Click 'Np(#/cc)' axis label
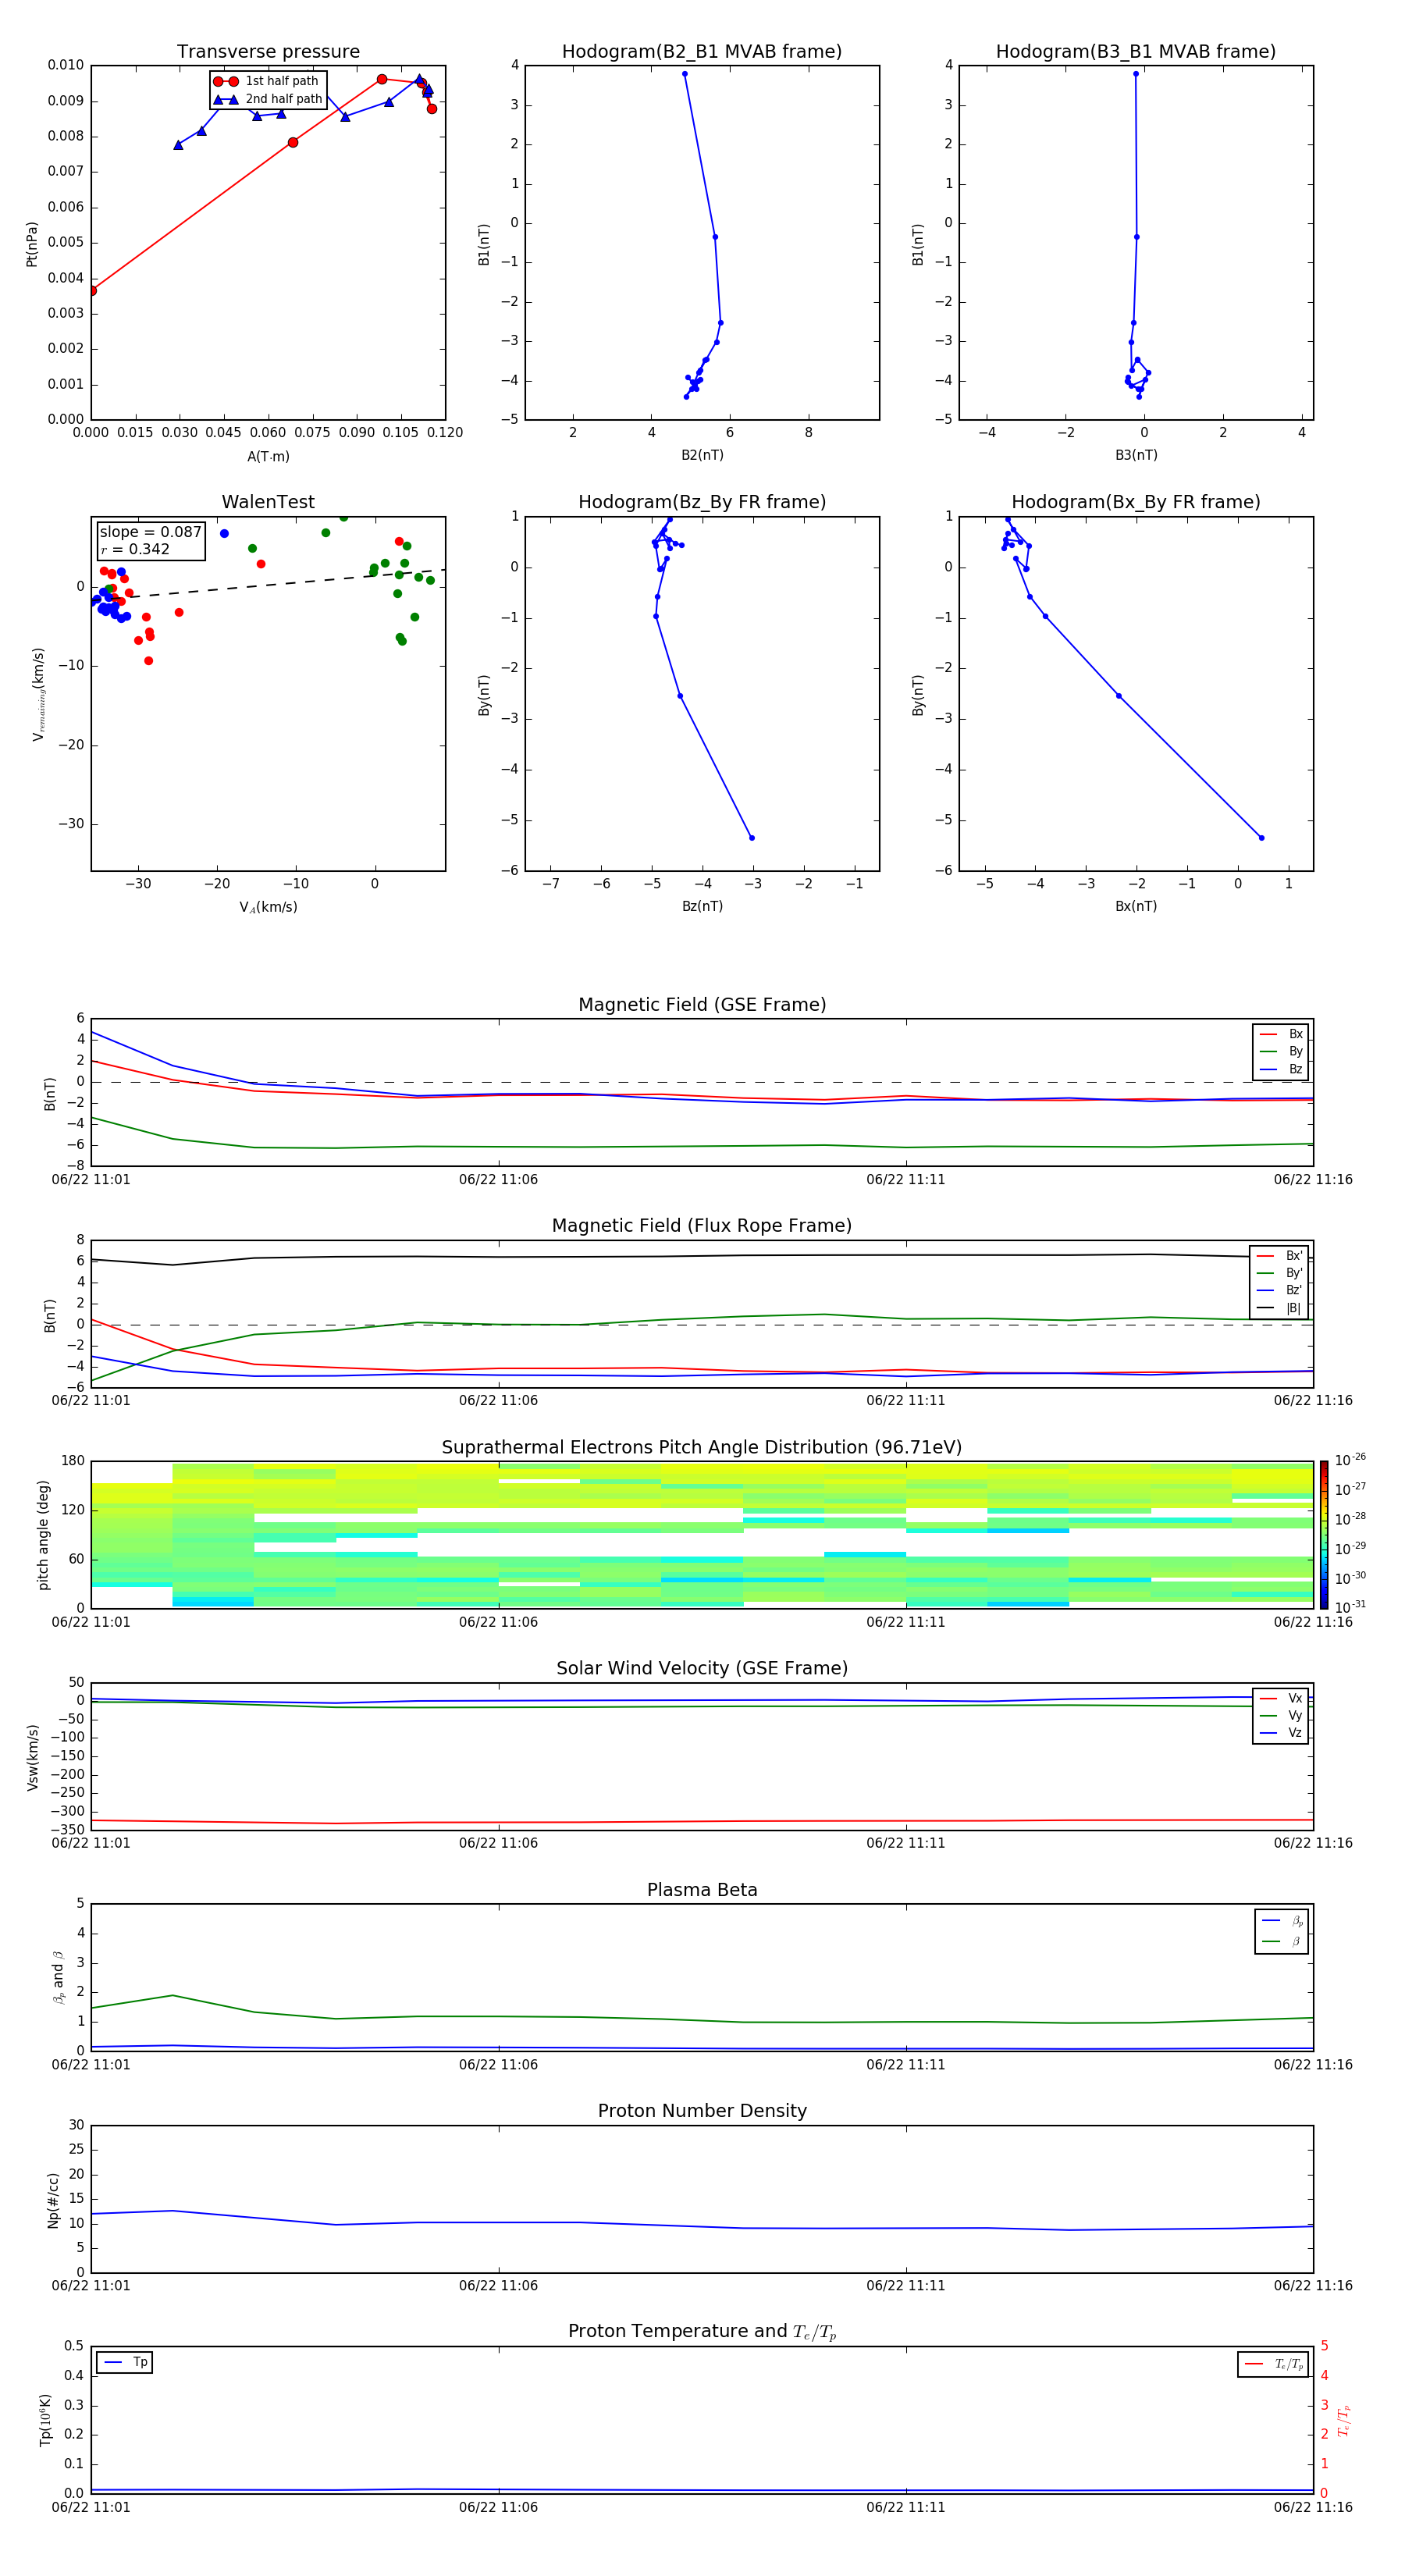This screenshot has height=2576, width=1405. tap(53, 2200)
